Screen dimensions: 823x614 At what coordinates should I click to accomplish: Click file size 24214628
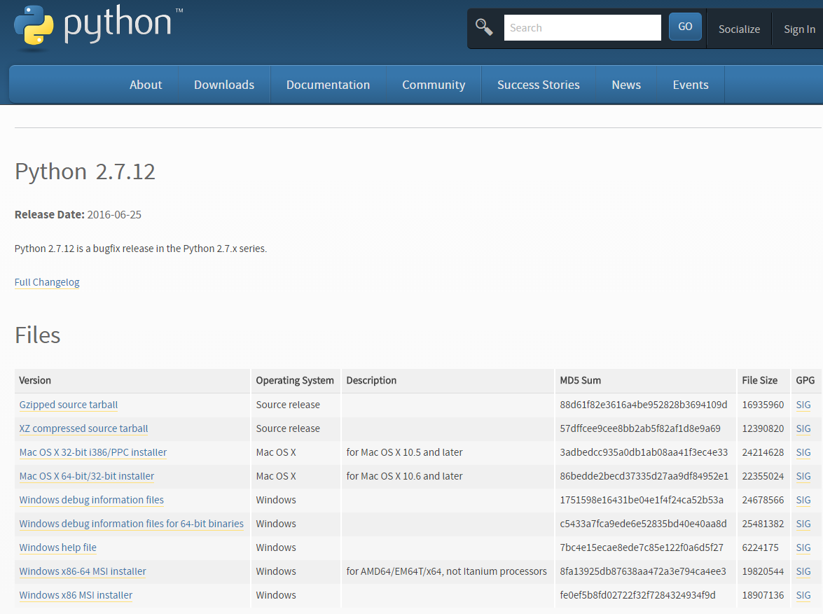pyautogui.click(x=763, y=452)
